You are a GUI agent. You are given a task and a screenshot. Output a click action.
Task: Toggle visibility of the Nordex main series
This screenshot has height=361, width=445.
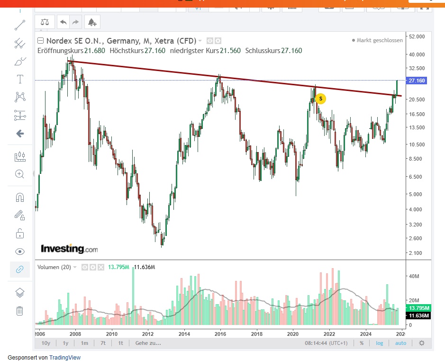click(x=210, y=41)
